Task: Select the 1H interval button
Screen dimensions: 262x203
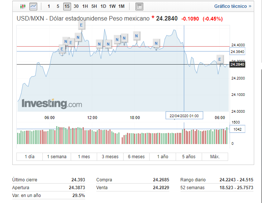Action: point(85,6)
